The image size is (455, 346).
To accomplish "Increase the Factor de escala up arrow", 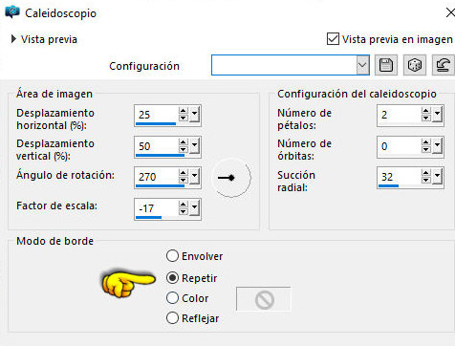I will [x=183, y=205].
